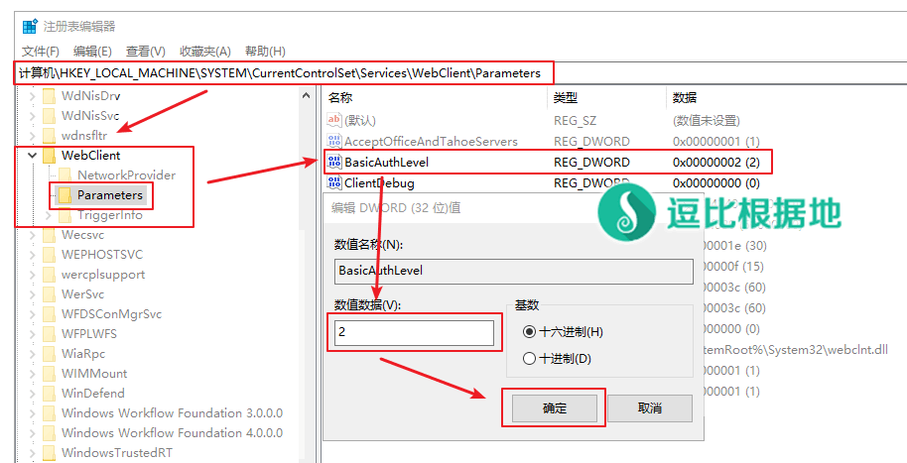Expand the TriggerInfo tree node
The width and height of the screenshot is (907, 463).
point(49,215)
